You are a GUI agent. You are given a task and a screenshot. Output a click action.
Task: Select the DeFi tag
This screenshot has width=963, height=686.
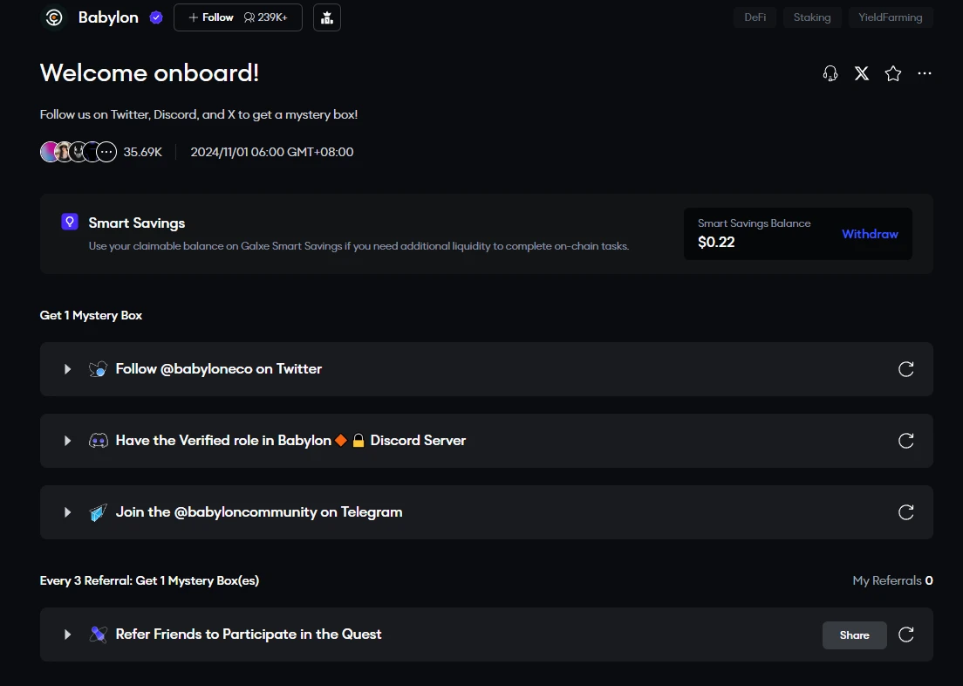click(755, 17)
